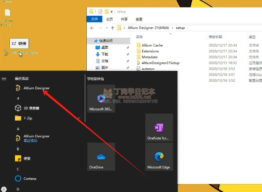Click the user account icon in Start

pyautogui.click(x=4, y=189)
